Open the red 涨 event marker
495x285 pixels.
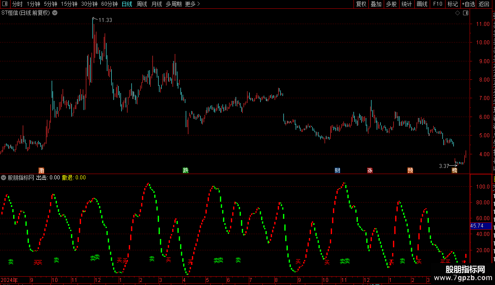tap(370, 170)
